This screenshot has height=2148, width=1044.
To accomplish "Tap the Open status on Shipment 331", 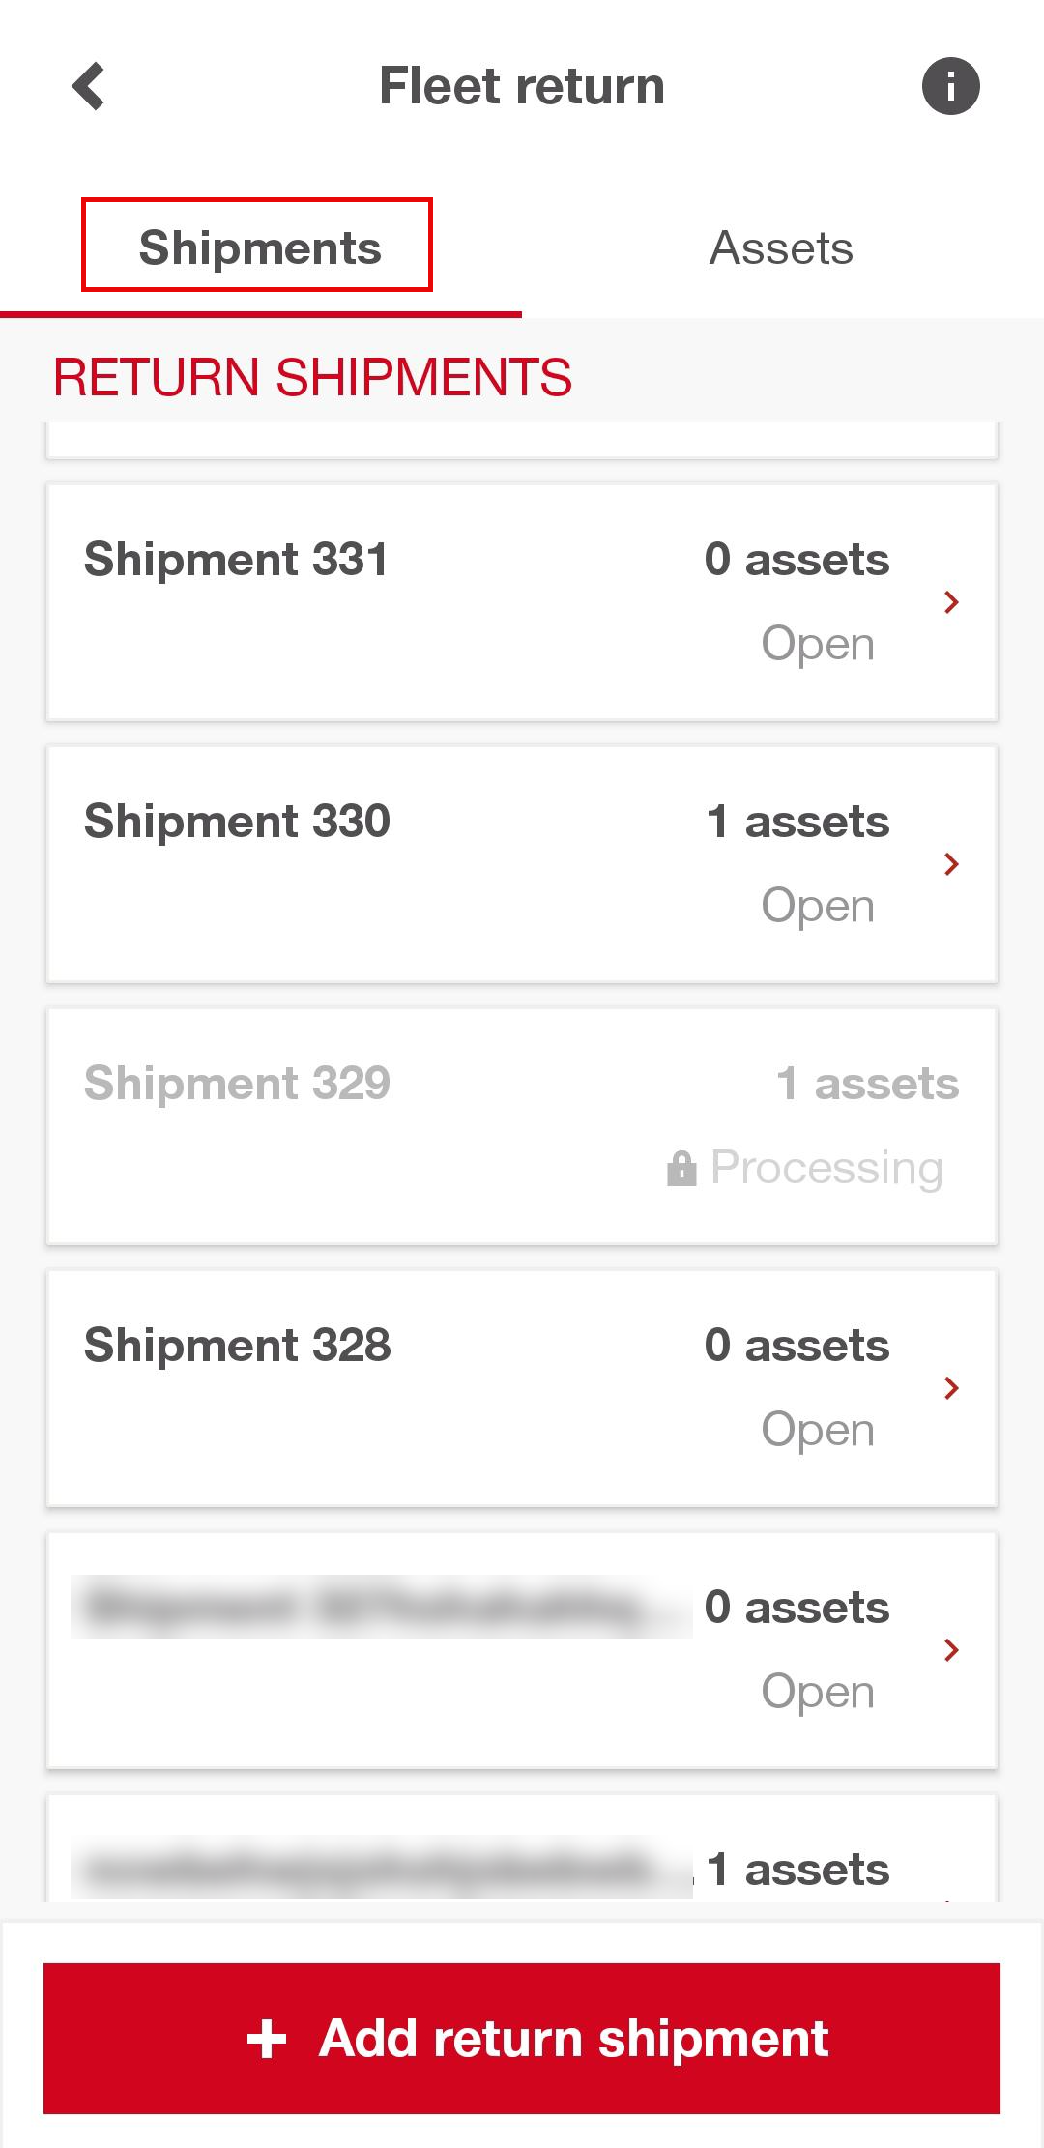I will pyautogui.click(x=818, y=644).
